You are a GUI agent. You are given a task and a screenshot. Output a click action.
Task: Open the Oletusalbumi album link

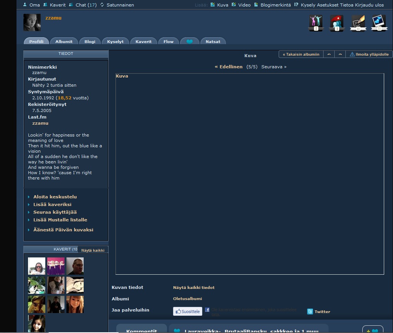pyautogui.click(x=187, y=299)
